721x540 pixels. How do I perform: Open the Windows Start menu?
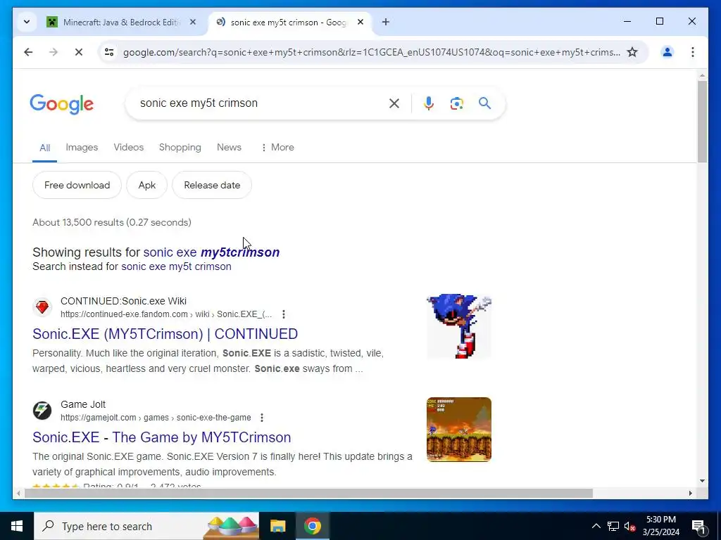click(17, 526)
